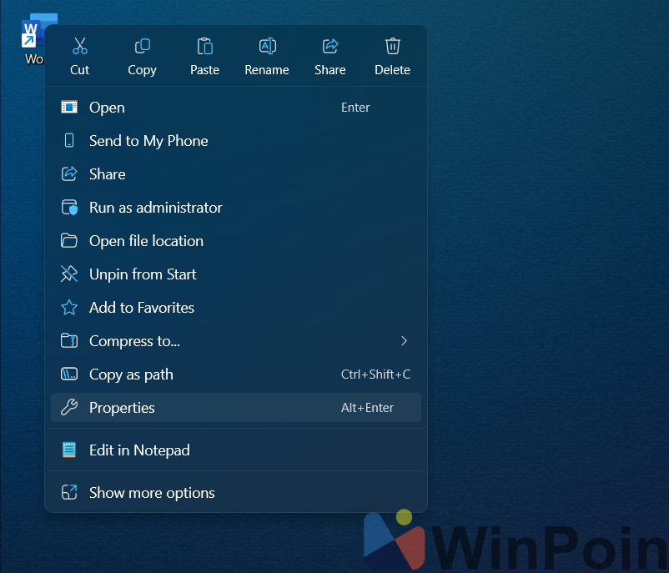Select the Word shortcut icon on desktop

[33, 32]
